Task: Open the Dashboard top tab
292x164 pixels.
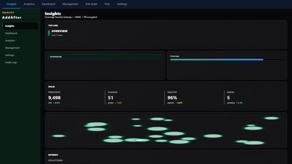Action: coord(49,4)
